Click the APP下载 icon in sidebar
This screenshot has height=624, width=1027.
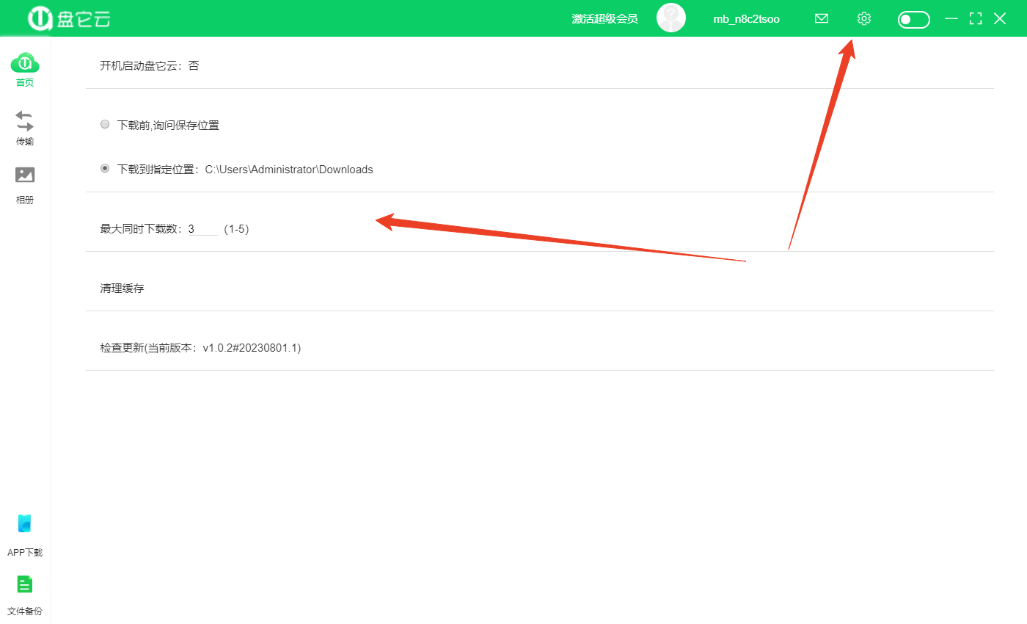click(25, 525)
